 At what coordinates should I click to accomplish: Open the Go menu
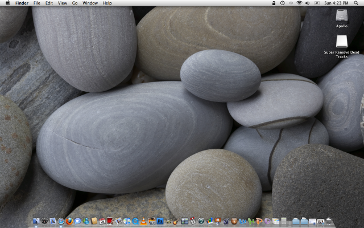[75, 3]
